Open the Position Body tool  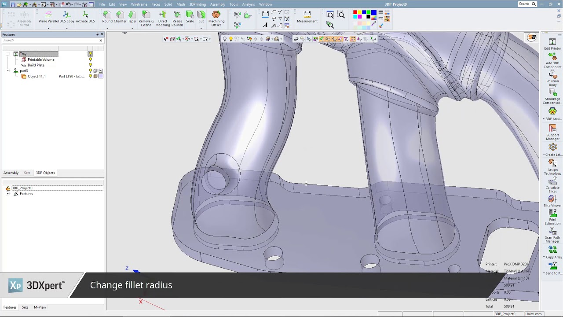[552, 79]
